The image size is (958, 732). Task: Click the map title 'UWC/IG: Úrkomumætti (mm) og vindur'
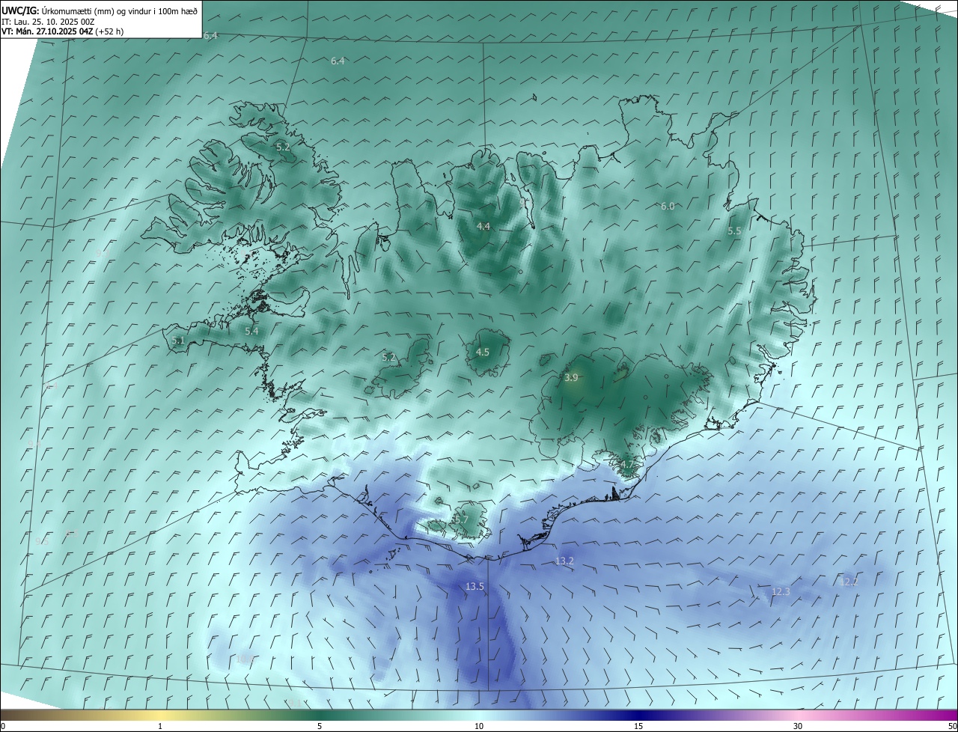pos(100,10)
